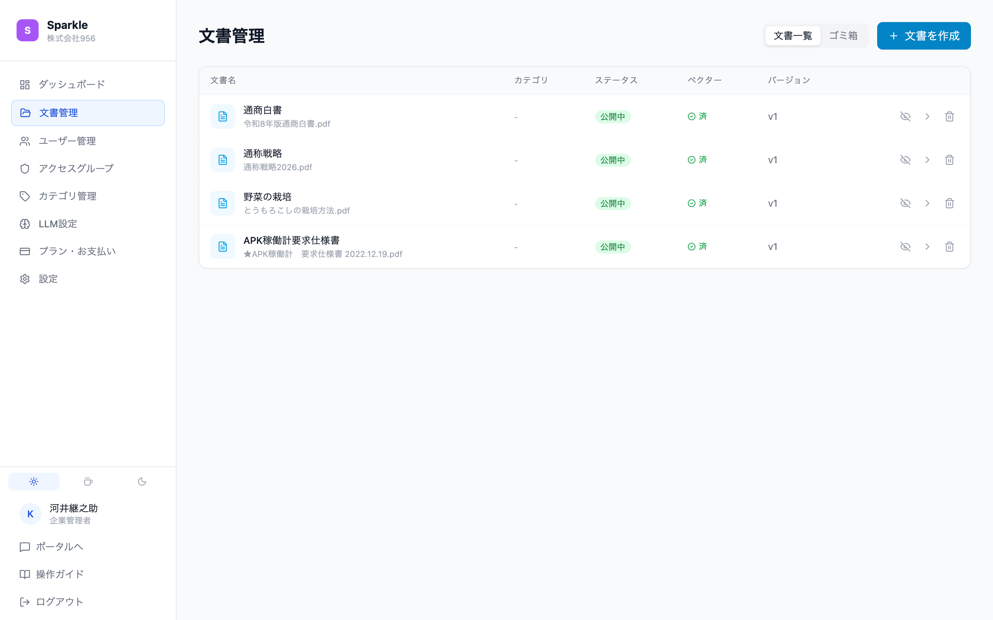993x620 pixels.
Task: Click the 野菜の栽培 document title
Action: (268, 197)
